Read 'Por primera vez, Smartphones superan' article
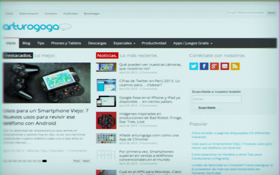This screenshot has width=280, height=175. tap(146, 156)
